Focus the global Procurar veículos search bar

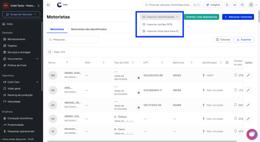[172, 5]
